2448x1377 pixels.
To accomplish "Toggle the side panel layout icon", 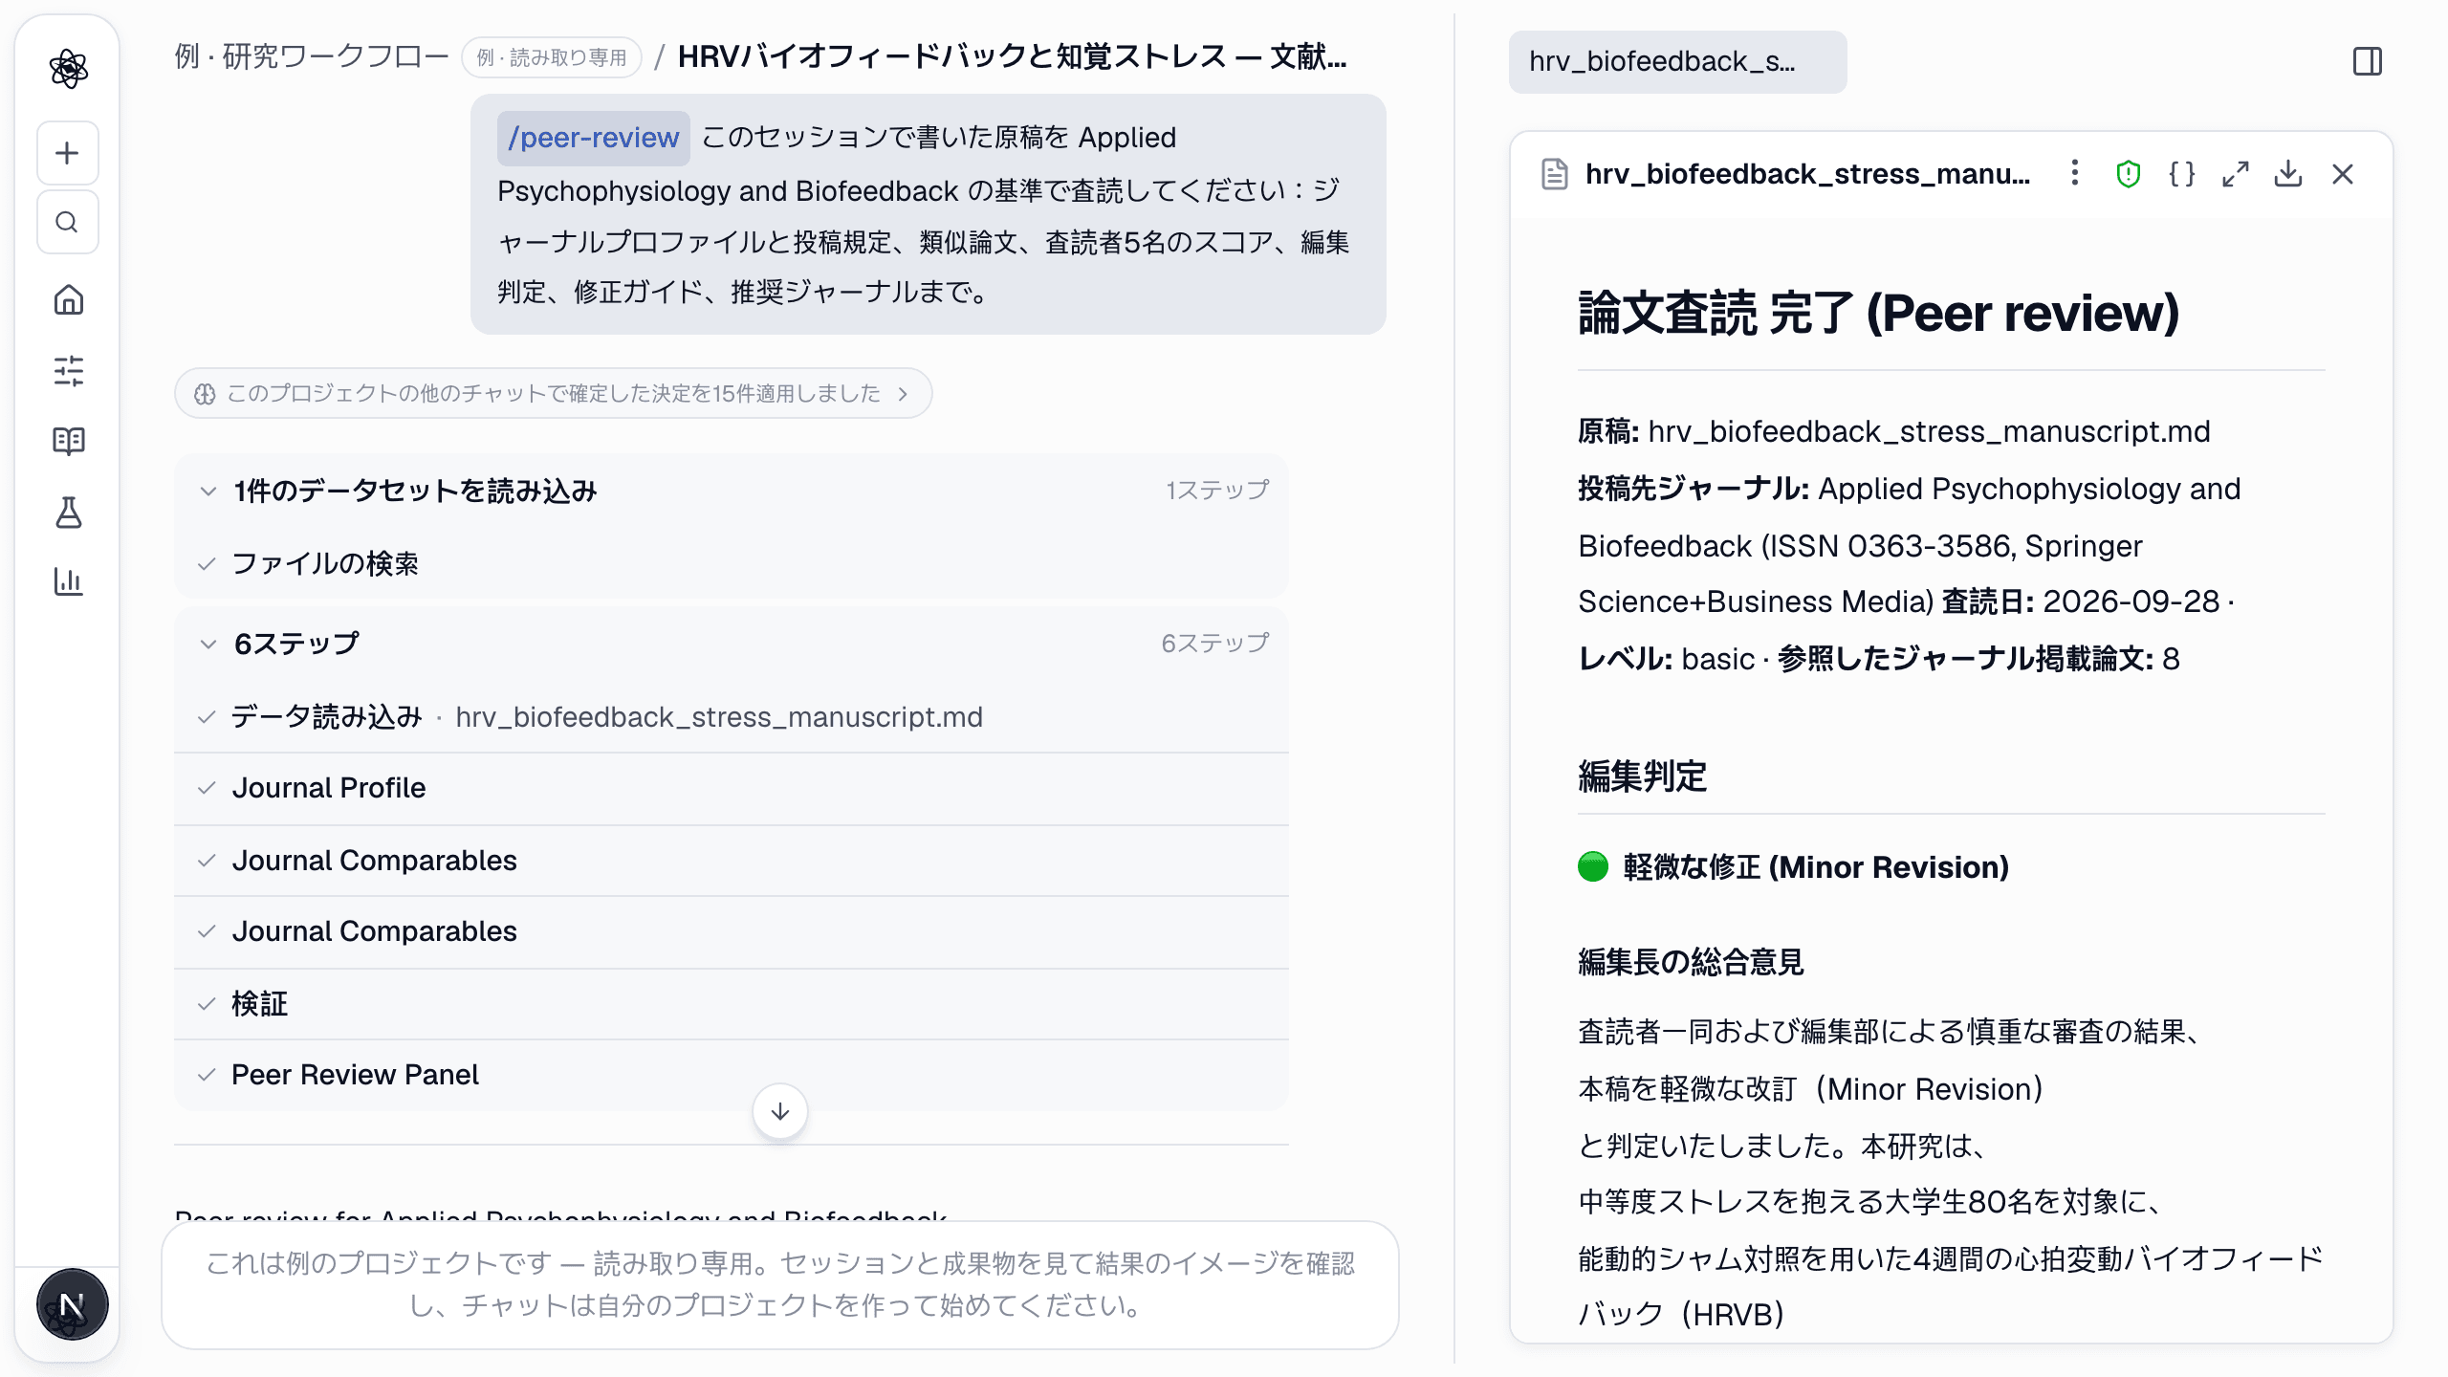I will [x=2367, y=62].
